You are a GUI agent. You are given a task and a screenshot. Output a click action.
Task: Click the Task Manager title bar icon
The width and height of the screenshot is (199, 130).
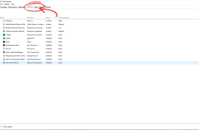click(x=1, y=1)
